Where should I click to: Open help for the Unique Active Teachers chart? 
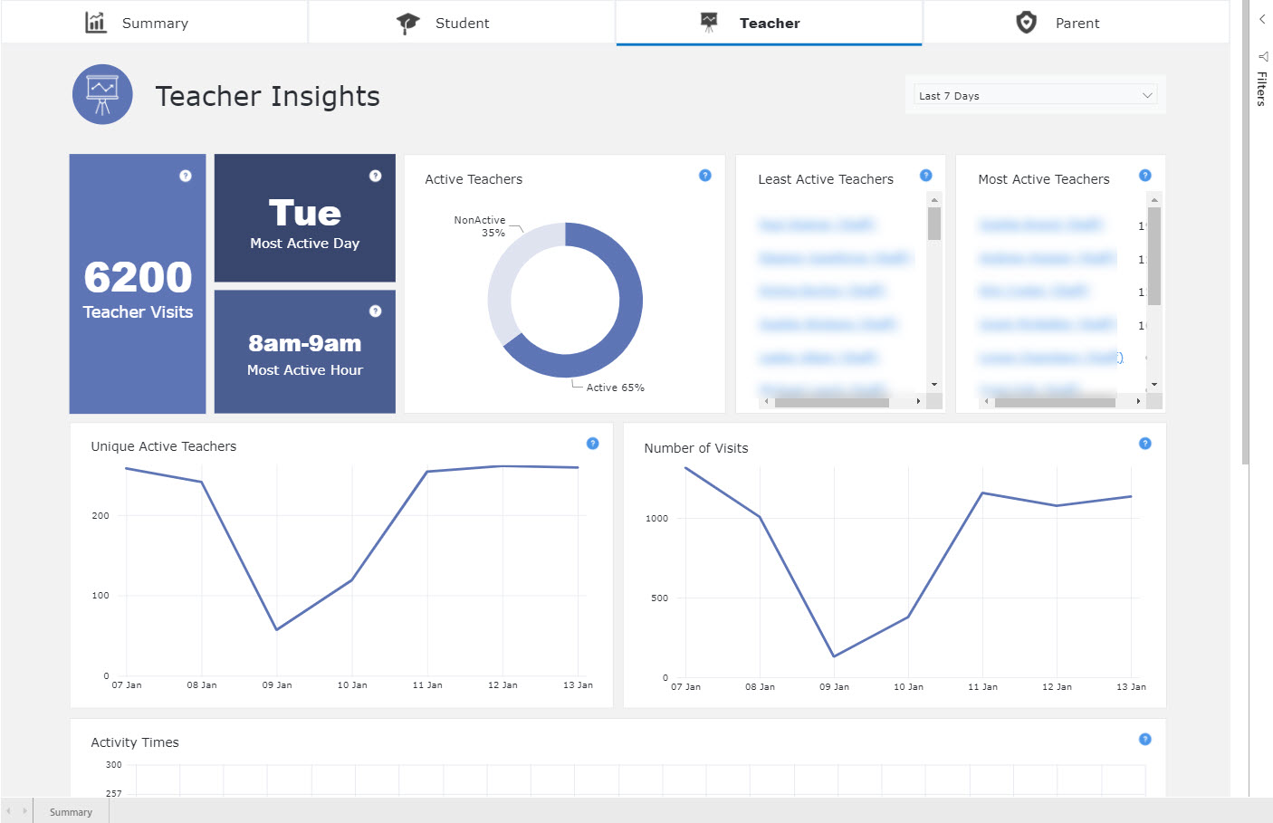coord(592,444)
